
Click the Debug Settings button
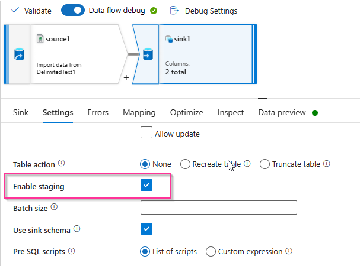211,11
